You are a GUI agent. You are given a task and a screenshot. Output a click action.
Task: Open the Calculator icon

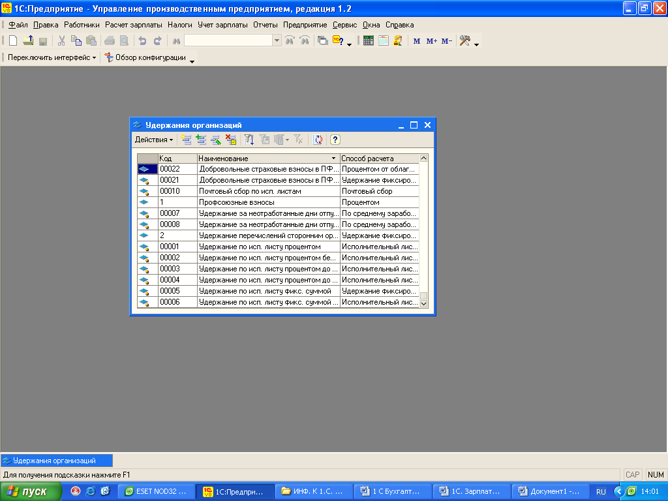click(x=369, y=41)
